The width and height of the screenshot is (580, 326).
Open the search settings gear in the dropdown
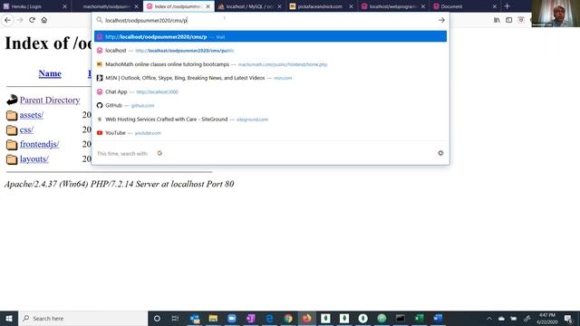[x=440, y=153]
